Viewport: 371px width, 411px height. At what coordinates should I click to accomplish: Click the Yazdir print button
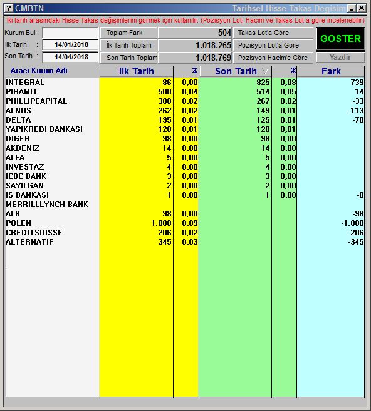tap(340, 58)
